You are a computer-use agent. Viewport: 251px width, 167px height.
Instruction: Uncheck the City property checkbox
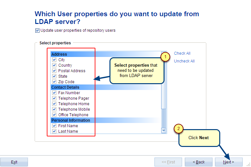pos(54,60)
